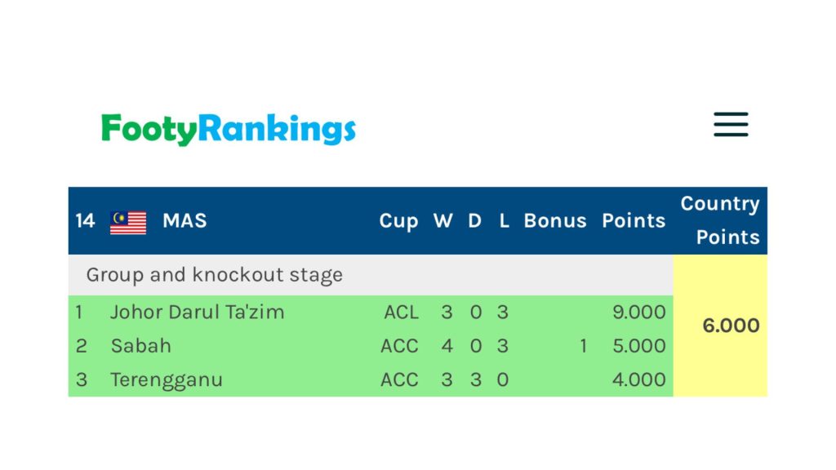Click the FootyRankings logo
Image resolution: width=836 pixels, height=470 pixels.
tap(229, 129)
